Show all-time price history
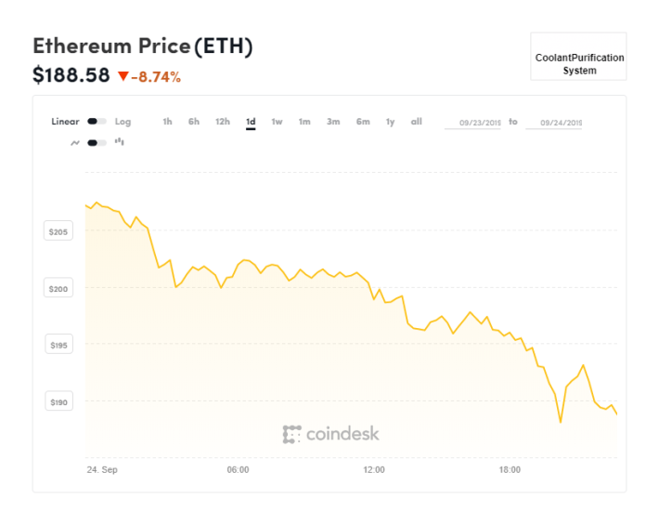 [417, 122]
